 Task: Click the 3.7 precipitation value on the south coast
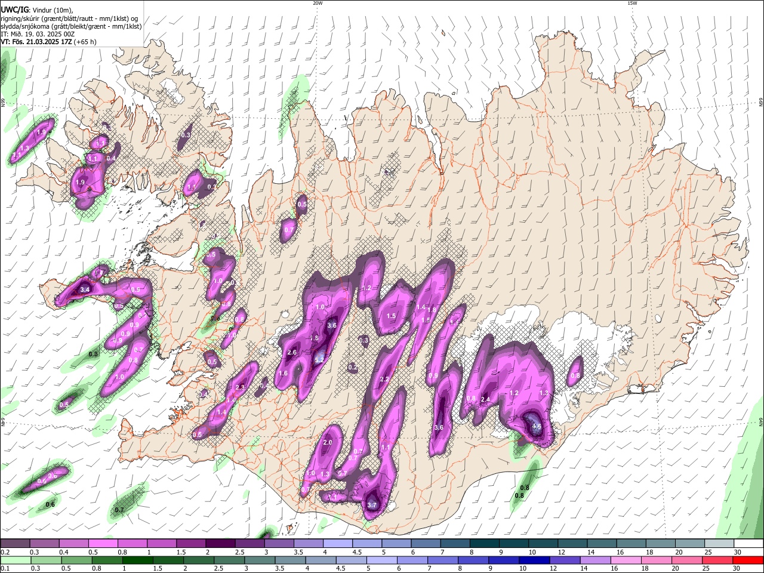point(372,505)
